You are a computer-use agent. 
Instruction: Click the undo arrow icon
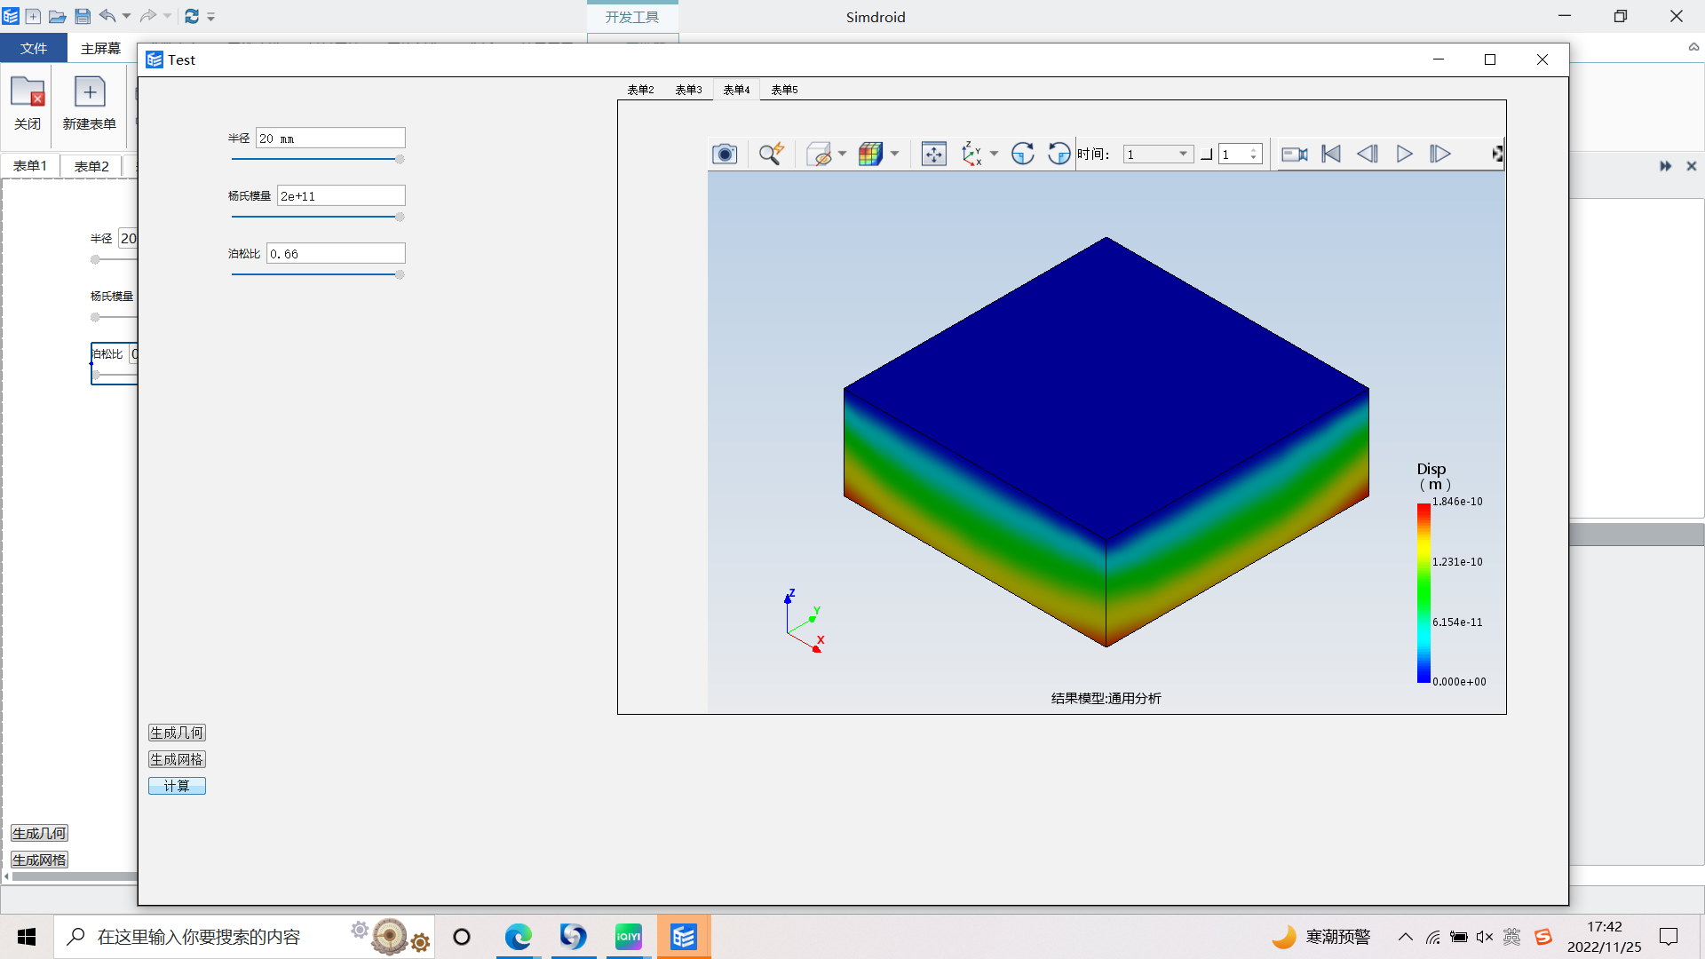click(x=107, y=16)
